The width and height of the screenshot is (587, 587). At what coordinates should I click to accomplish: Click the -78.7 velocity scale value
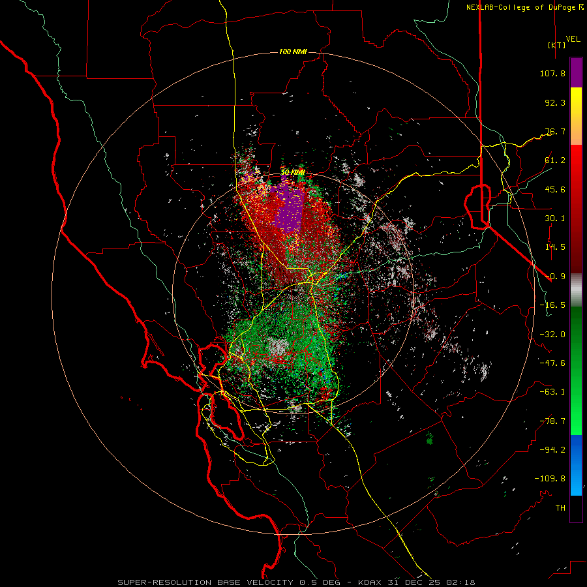(552, 421)
